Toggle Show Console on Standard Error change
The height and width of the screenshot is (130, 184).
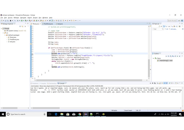point(167,83)
